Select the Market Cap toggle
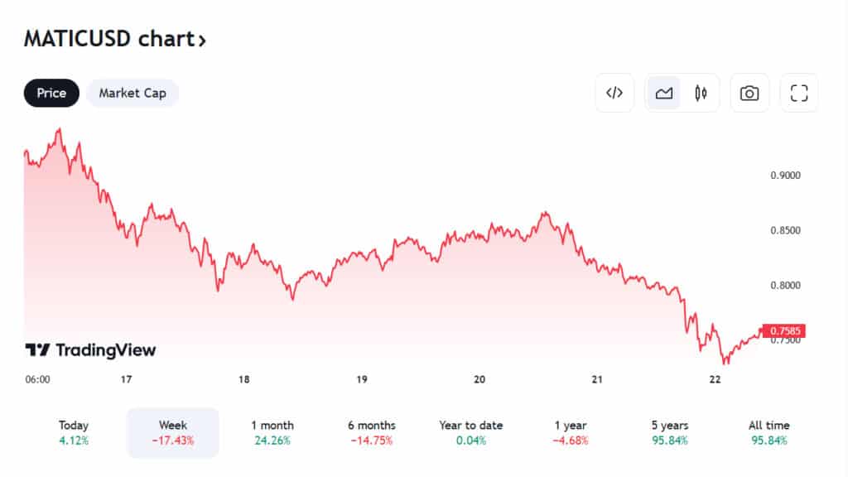The height and width of the screenshot is (477, 848). click(132, 93)
